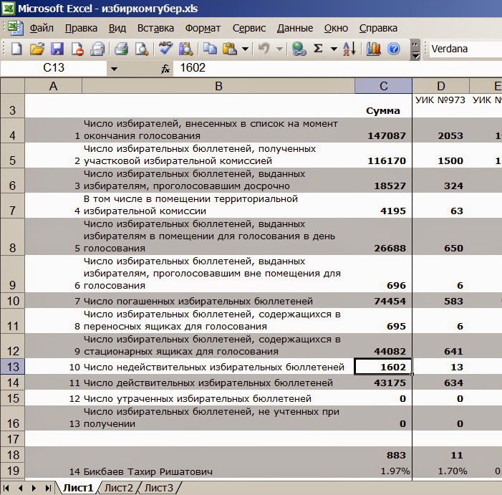Switch to the Лист2 sheet tab

118,488
